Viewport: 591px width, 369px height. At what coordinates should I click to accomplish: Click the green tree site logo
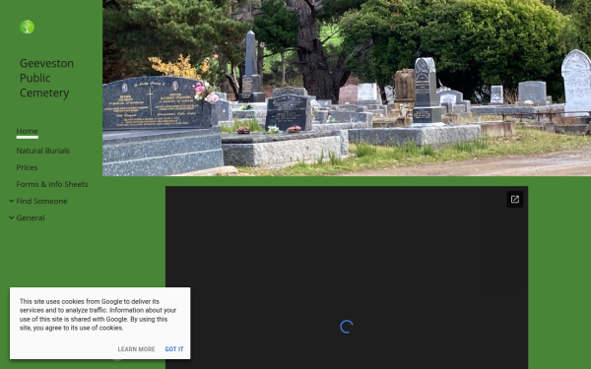(x=28, y=28)
